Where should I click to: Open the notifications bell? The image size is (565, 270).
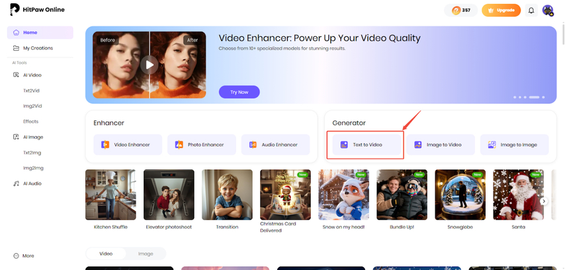[x=531, y=10]
